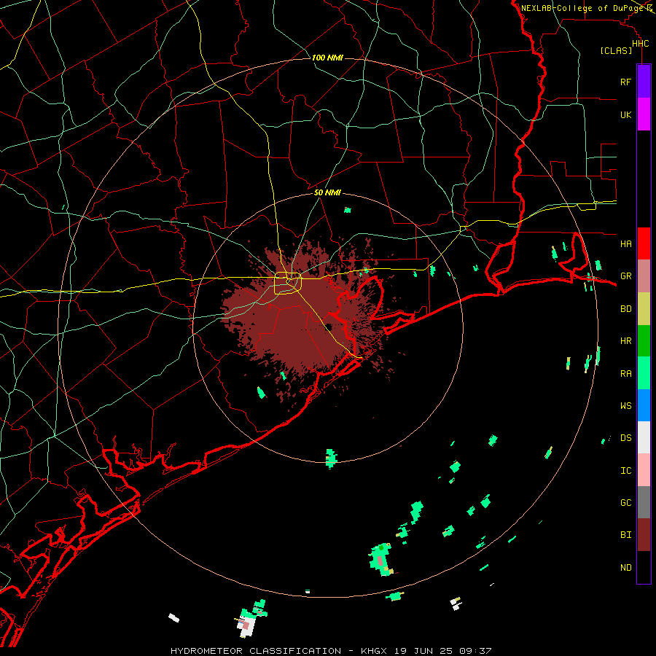Select the GR legend color block
This screenshot has width=656, height=656.
644,276
